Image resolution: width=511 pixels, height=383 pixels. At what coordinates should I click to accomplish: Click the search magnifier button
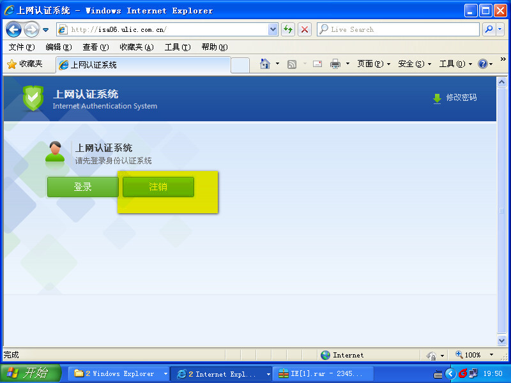[x=489, y=29]
